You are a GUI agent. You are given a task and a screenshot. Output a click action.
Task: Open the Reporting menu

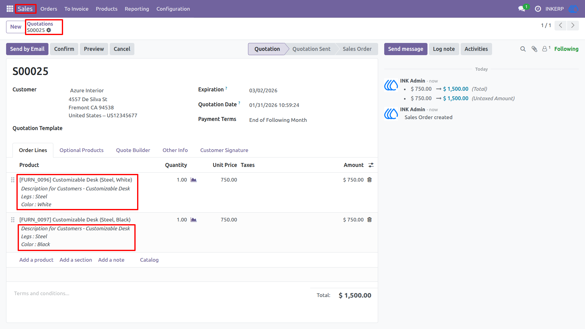coord(137,9)
